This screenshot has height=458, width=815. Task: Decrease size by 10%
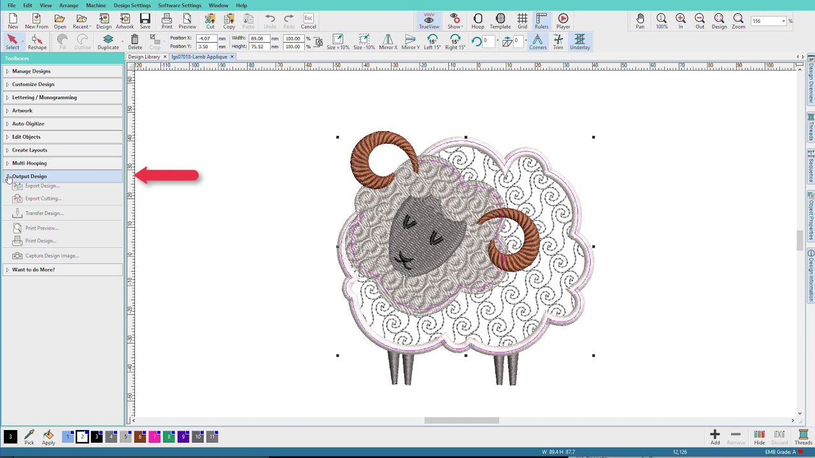point(364,43)
